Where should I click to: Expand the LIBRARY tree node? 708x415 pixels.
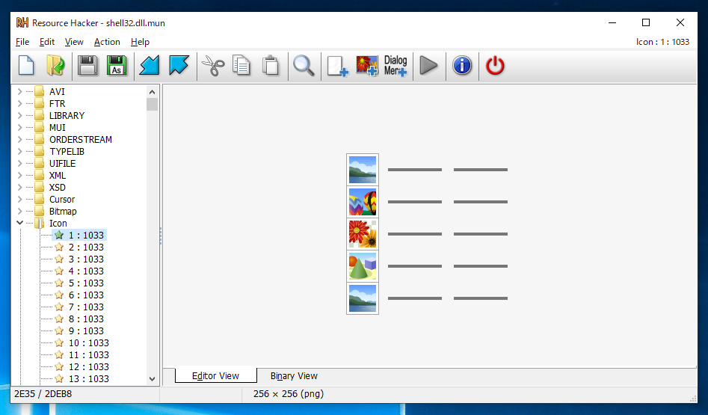coord(19,115)
